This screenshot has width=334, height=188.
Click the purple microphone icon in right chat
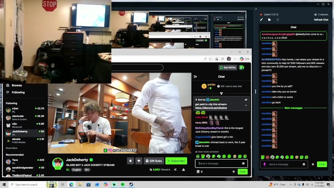(265, 164)
